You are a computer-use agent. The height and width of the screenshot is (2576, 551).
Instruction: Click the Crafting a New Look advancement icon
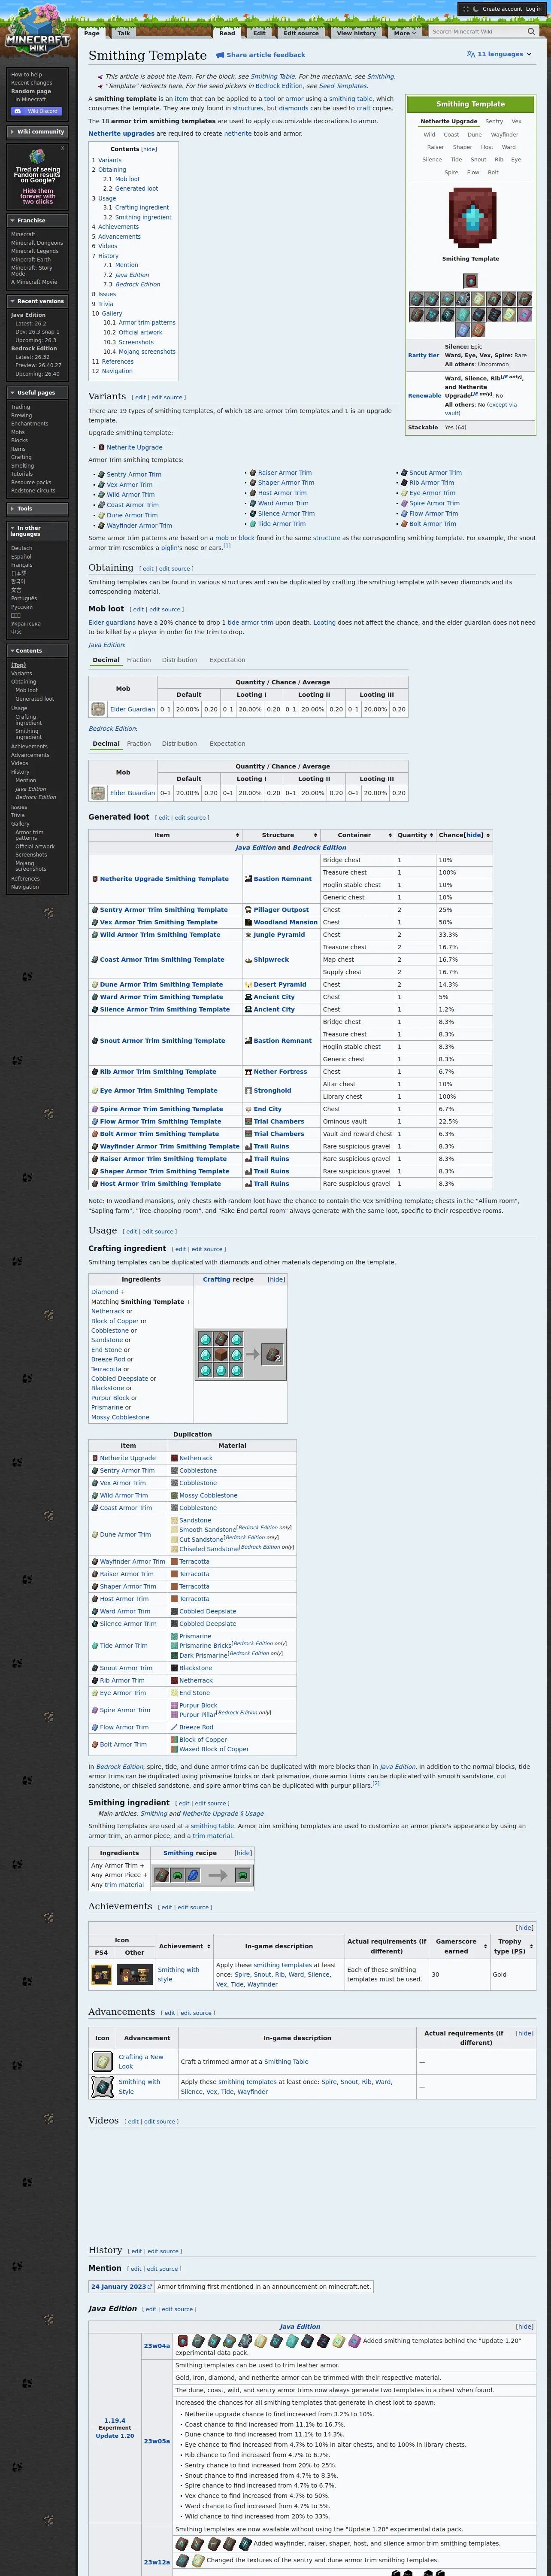(102, 2061)
